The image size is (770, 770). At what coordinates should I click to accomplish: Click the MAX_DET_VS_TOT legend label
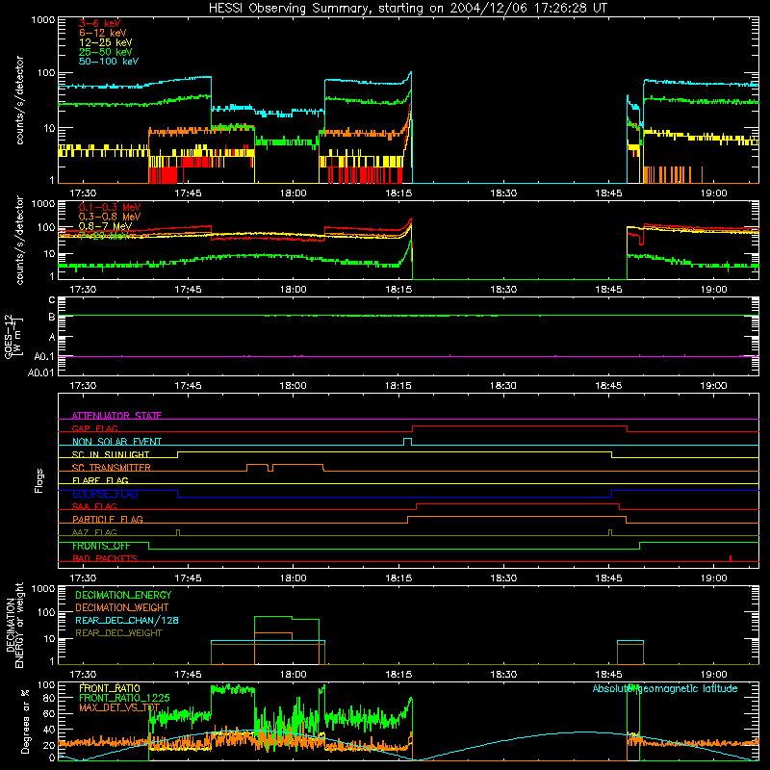tap(119, 707)
